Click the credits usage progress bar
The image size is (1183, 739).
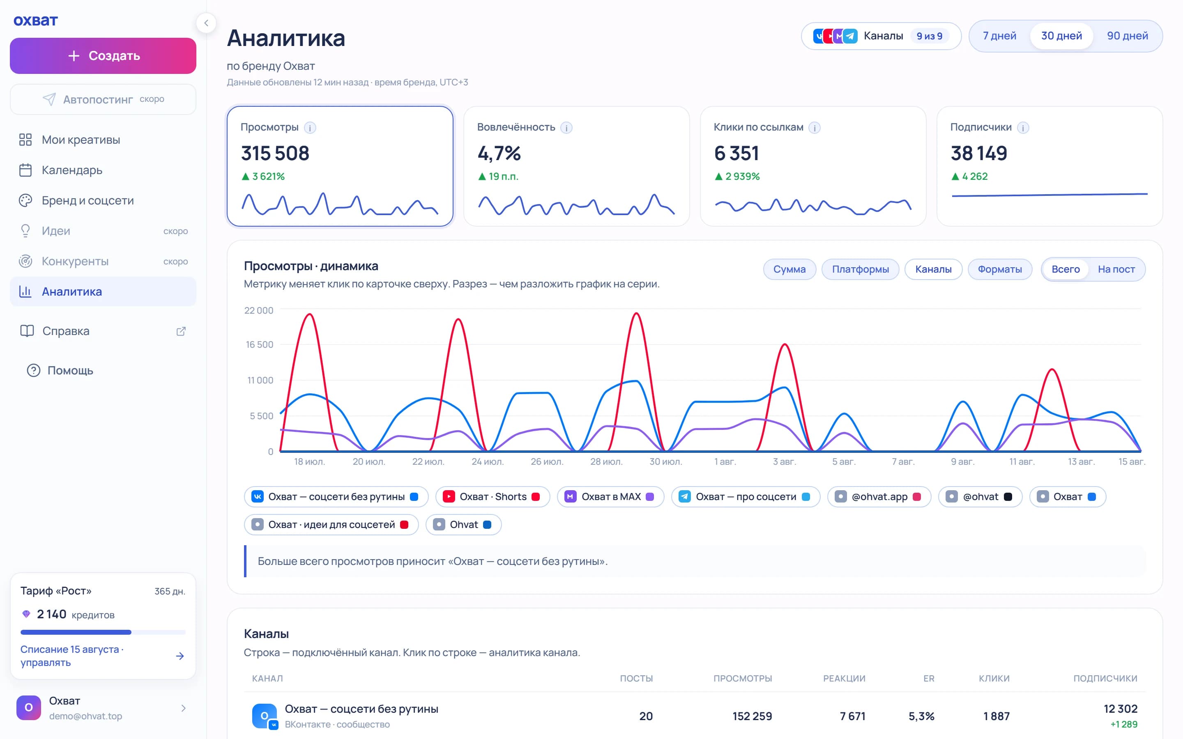103,632
